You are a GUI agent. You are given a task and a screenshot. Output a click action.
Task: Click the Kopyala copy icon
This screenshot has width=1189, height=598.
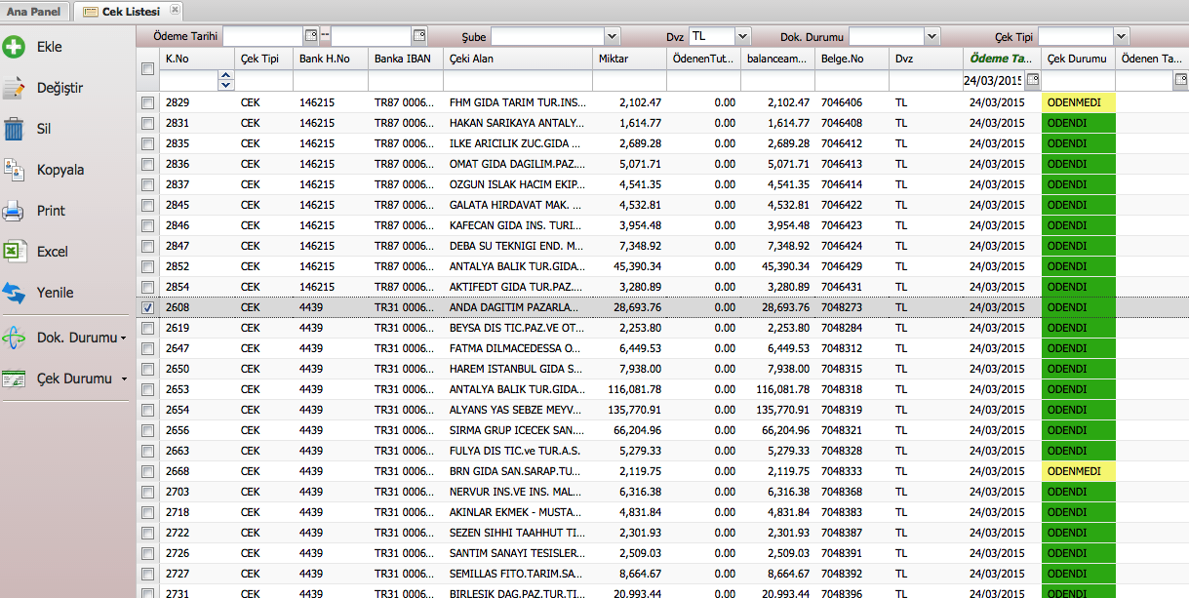pos(14,170)
